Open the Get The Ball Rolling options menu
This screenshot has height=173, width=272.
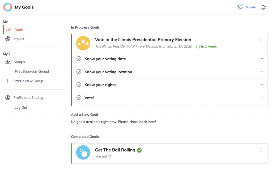261,150
